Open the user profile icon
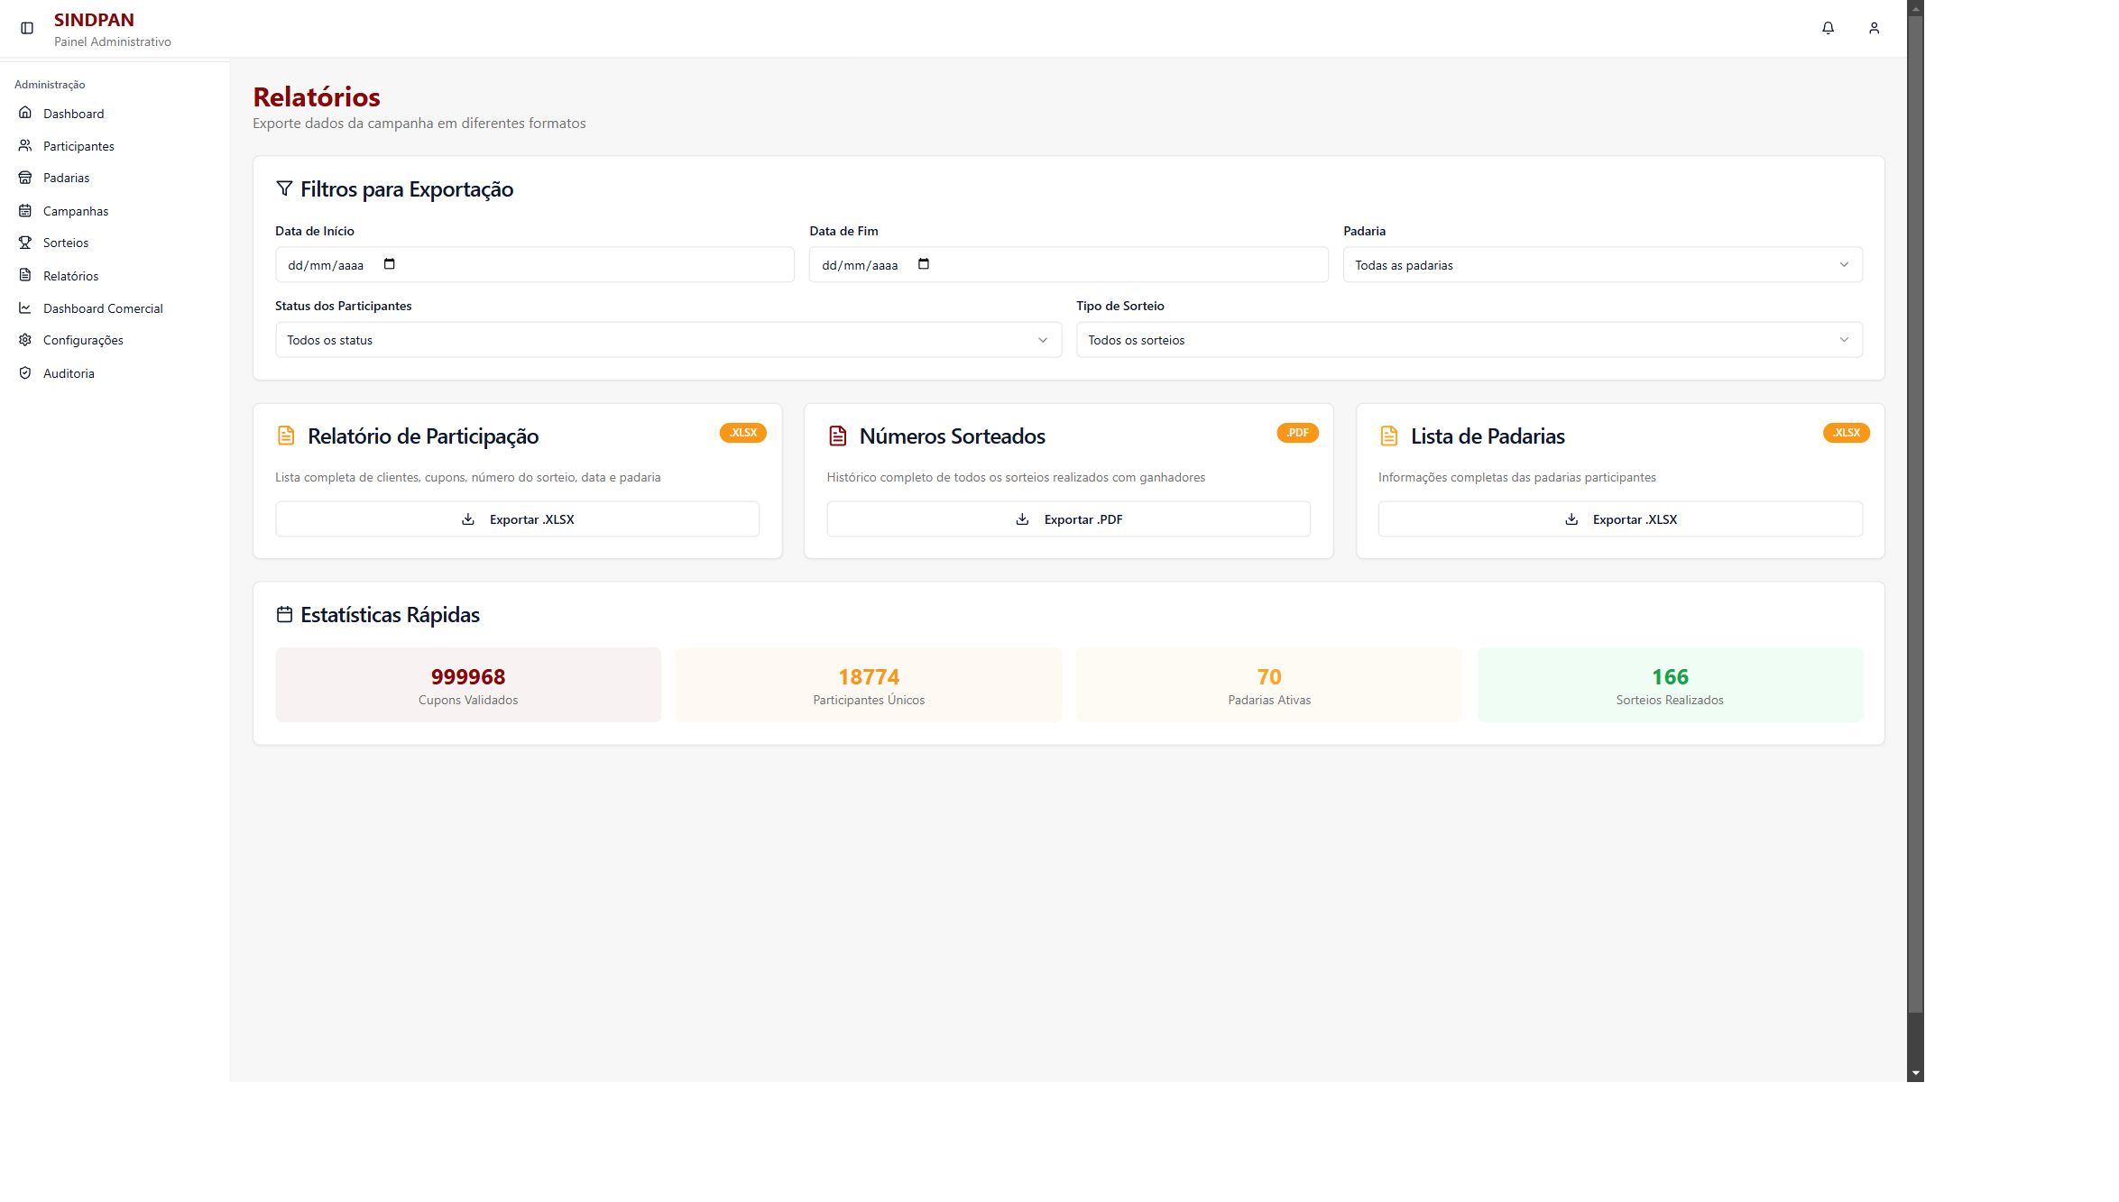This screenshot has height=1202, width=2119. [x=1874, y=28]
